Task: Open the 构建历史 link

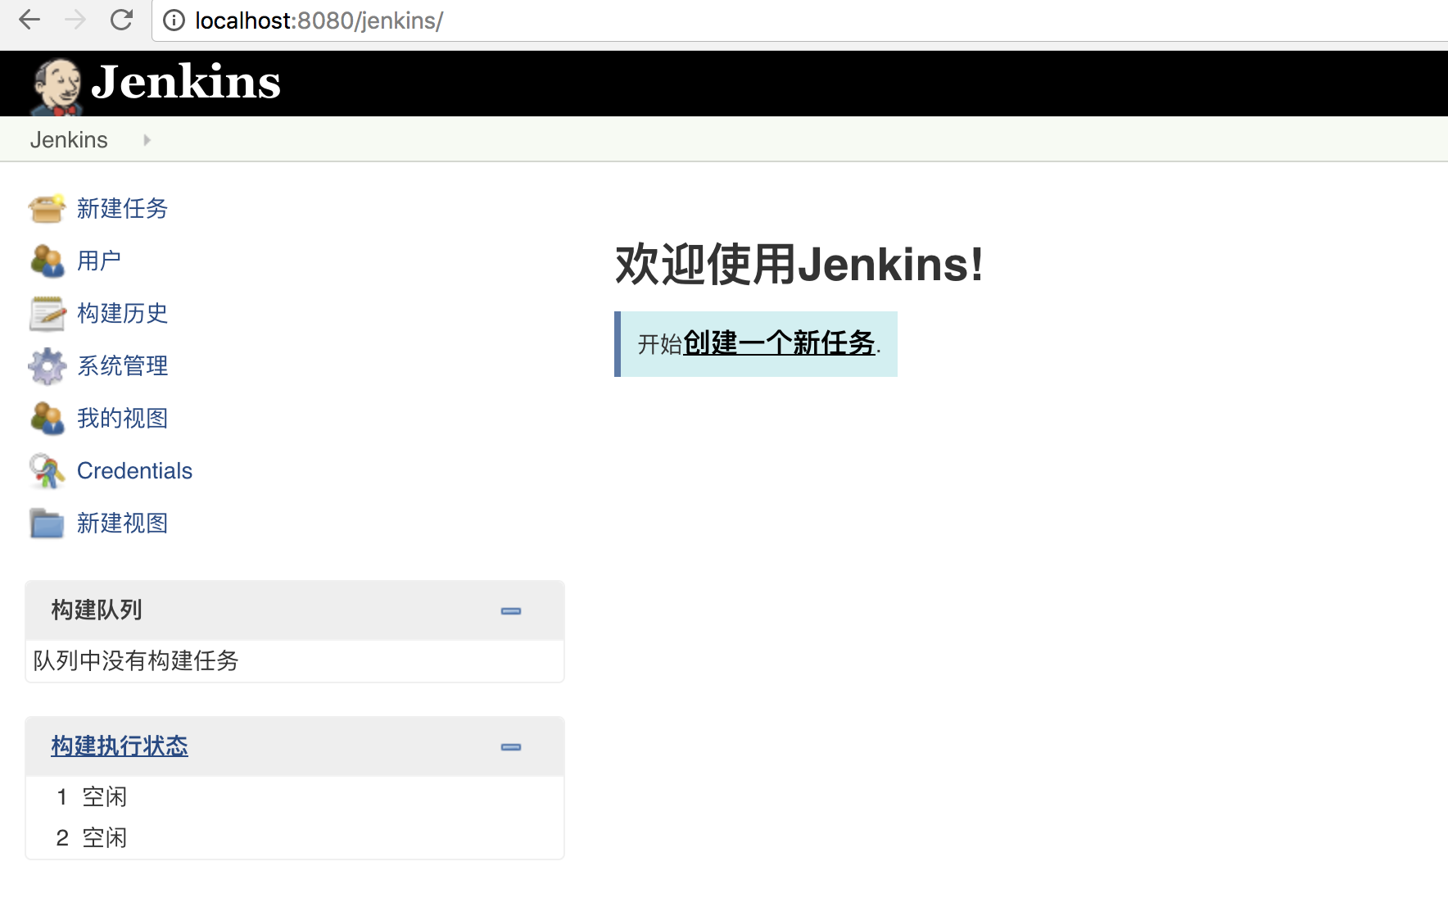Action: pos(122,313)
